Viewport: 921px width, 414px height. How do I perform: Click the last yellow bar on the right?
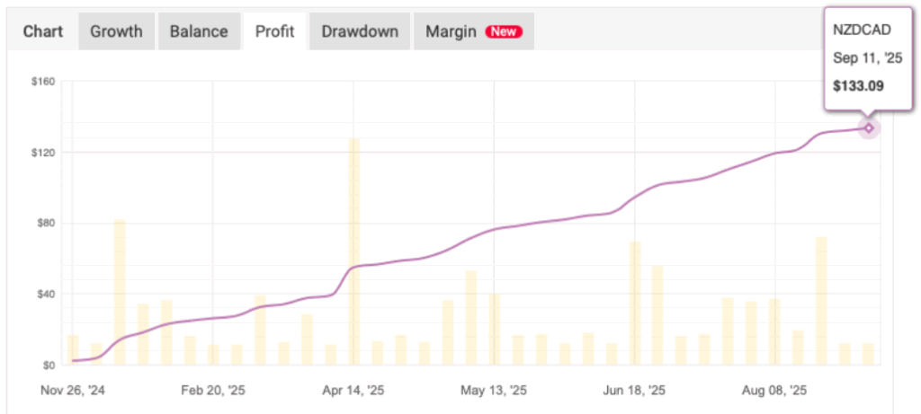click(x=868, y=354)
